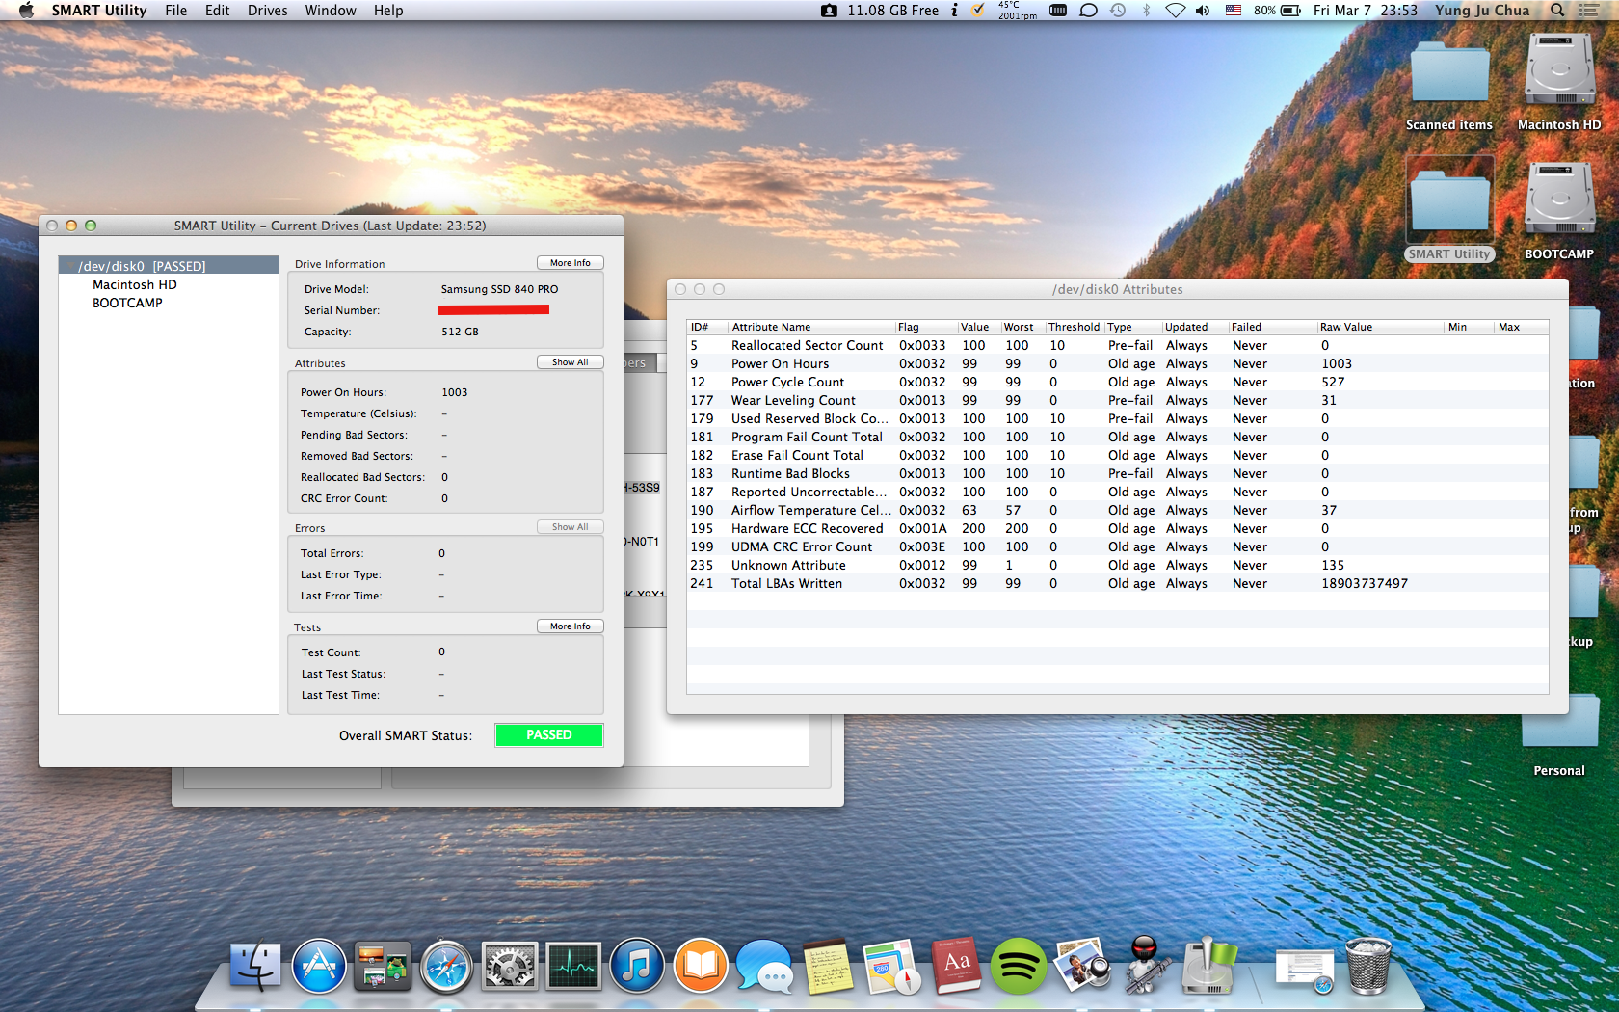Screen dimensions: 1619x1012
Task: Open the Drives menu
Action: [x=268, y=11]
